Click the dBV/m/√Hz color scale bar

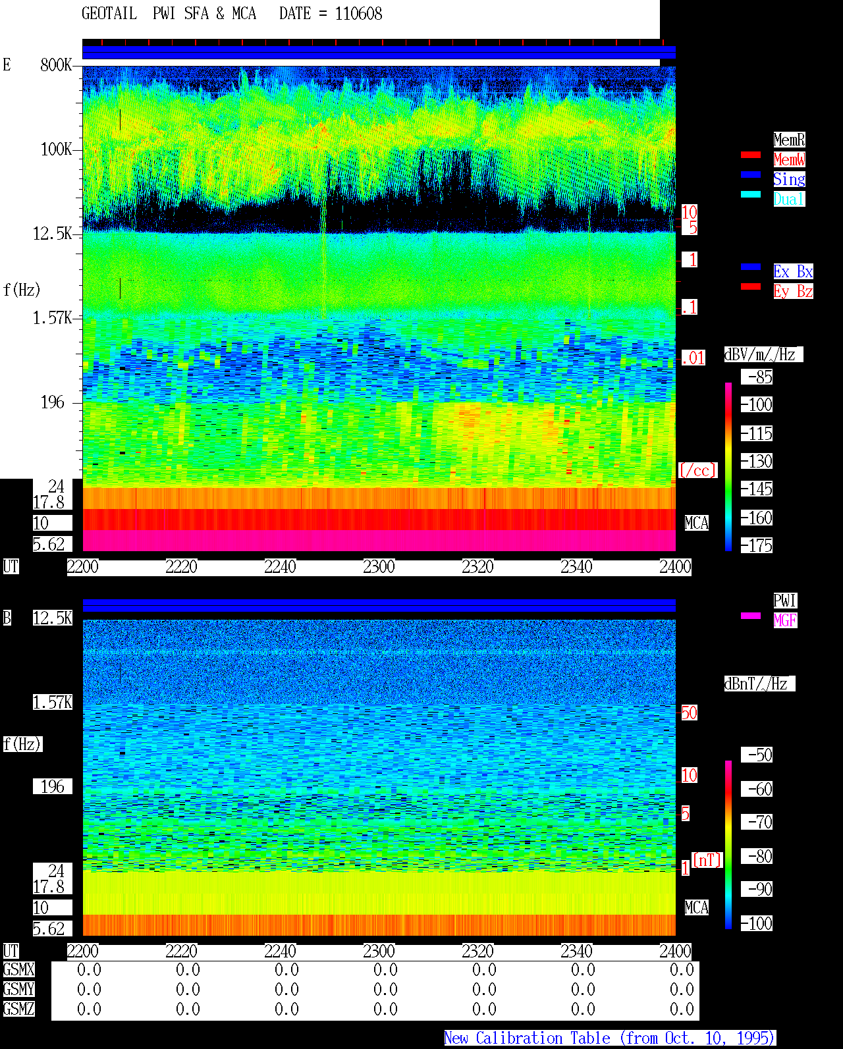click(x=728, y=466)
